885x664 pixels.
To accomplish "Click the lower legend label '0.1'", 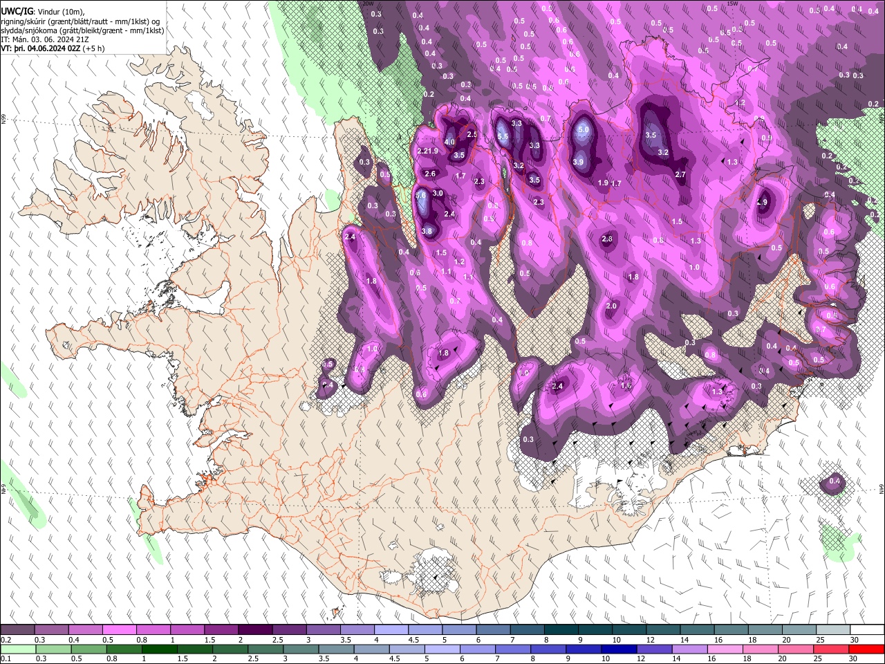I will click(6, 659).
